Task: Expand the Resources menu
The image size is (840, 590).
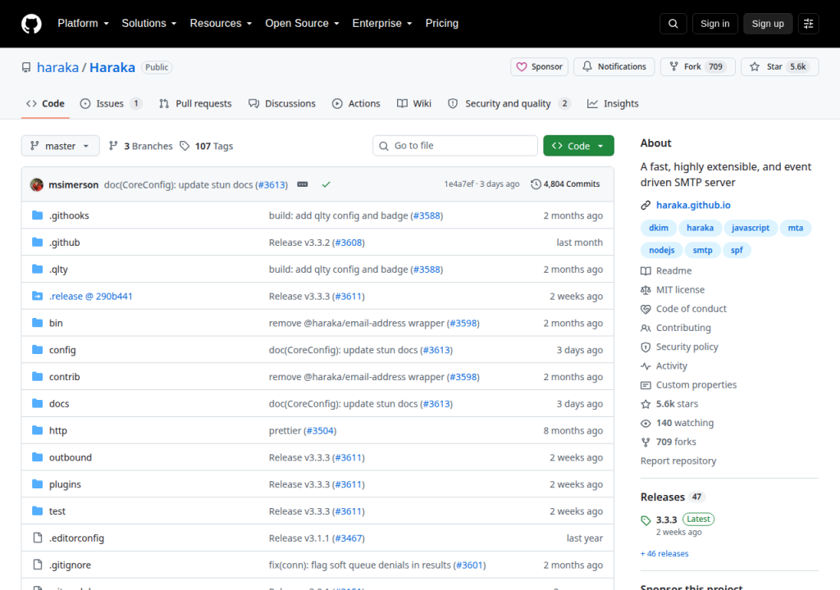Action: pos(221,24)
